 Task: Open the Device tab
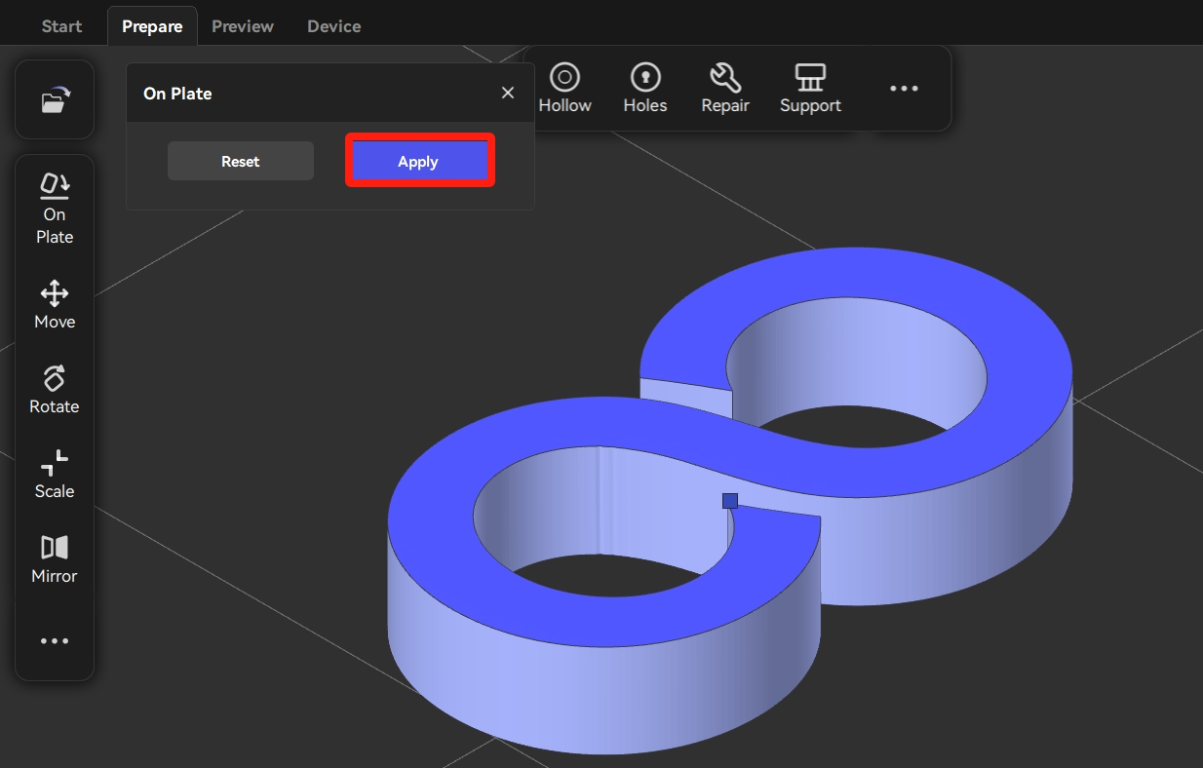point(333,26)
